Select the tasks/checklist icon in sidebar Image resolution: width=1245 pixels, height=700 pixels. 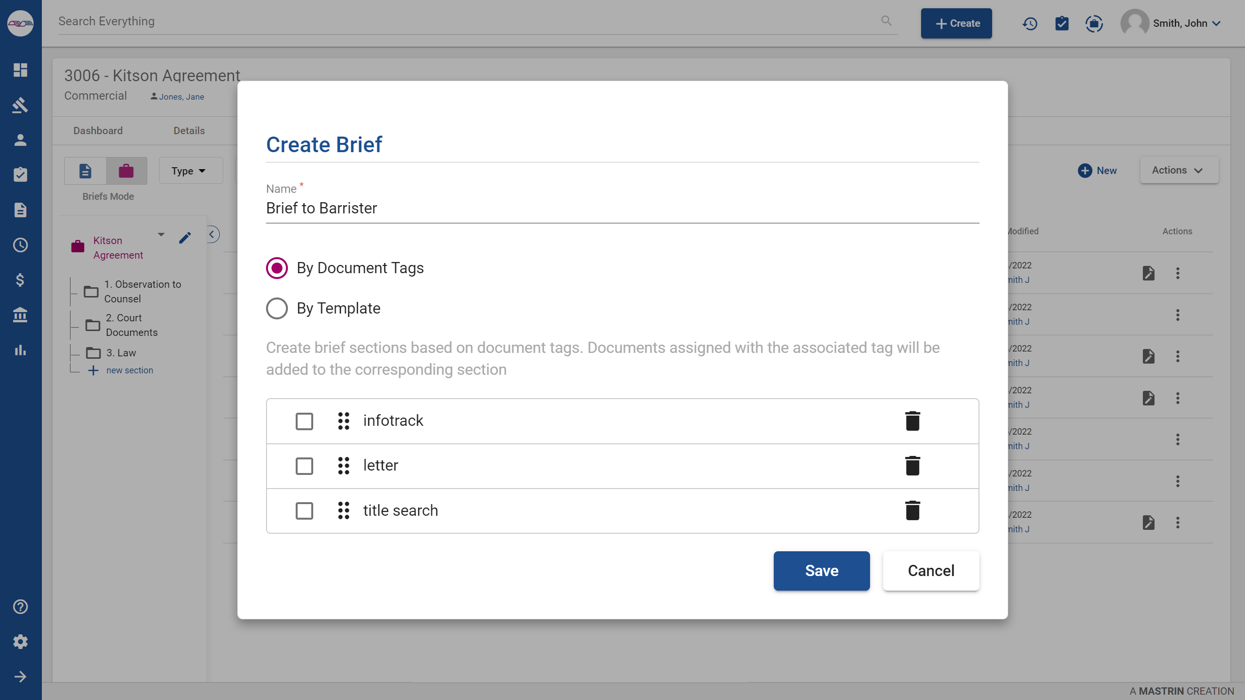click(x=21, y=175)
